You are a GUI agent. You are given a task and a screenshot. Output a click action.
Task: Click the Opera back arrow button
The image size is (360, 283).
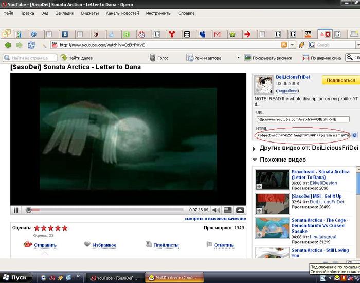point(8,45)
